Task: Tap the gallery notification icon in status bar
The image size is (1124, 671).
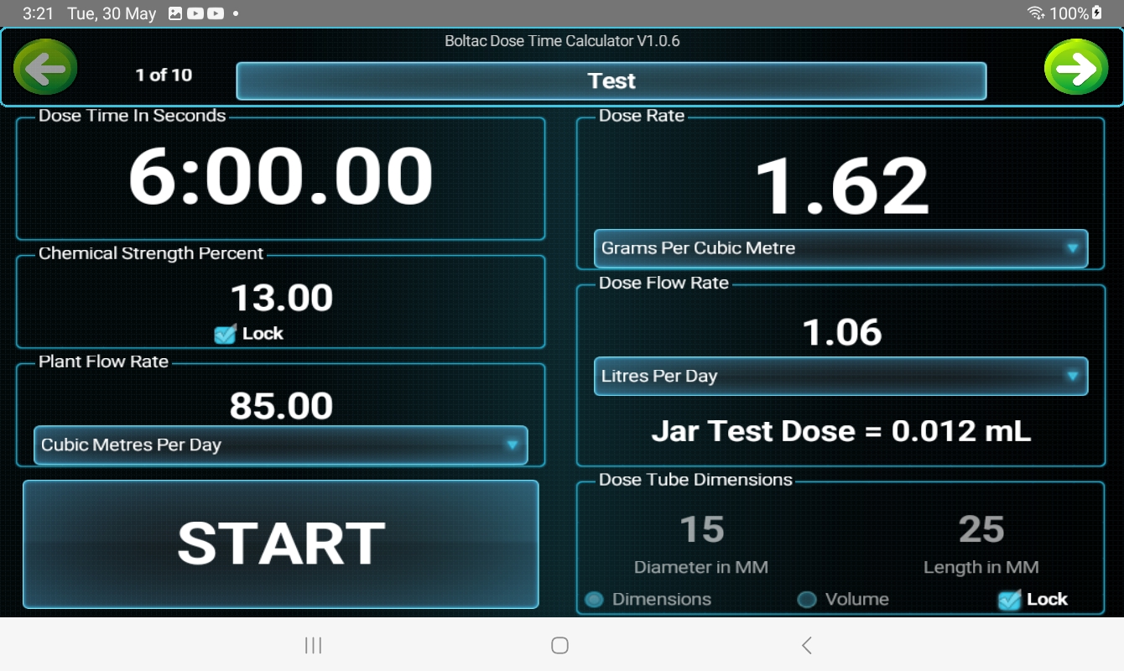Action: click(x=175, y=13)
